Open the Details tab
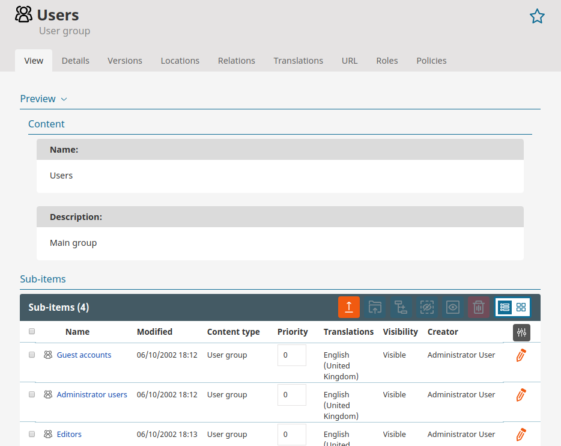The width and height of the screenshot is (561, 446). (76, 61)
